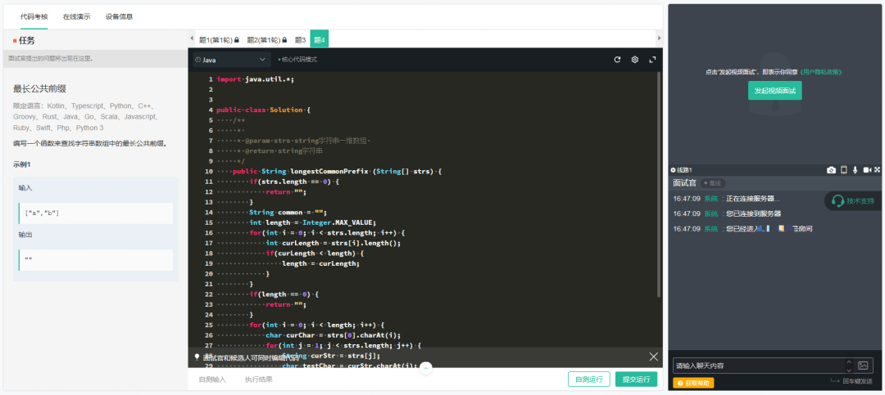This screenshot has height=395, width=885.
Task: Click the example output "" box
Action: coord(95,260)
